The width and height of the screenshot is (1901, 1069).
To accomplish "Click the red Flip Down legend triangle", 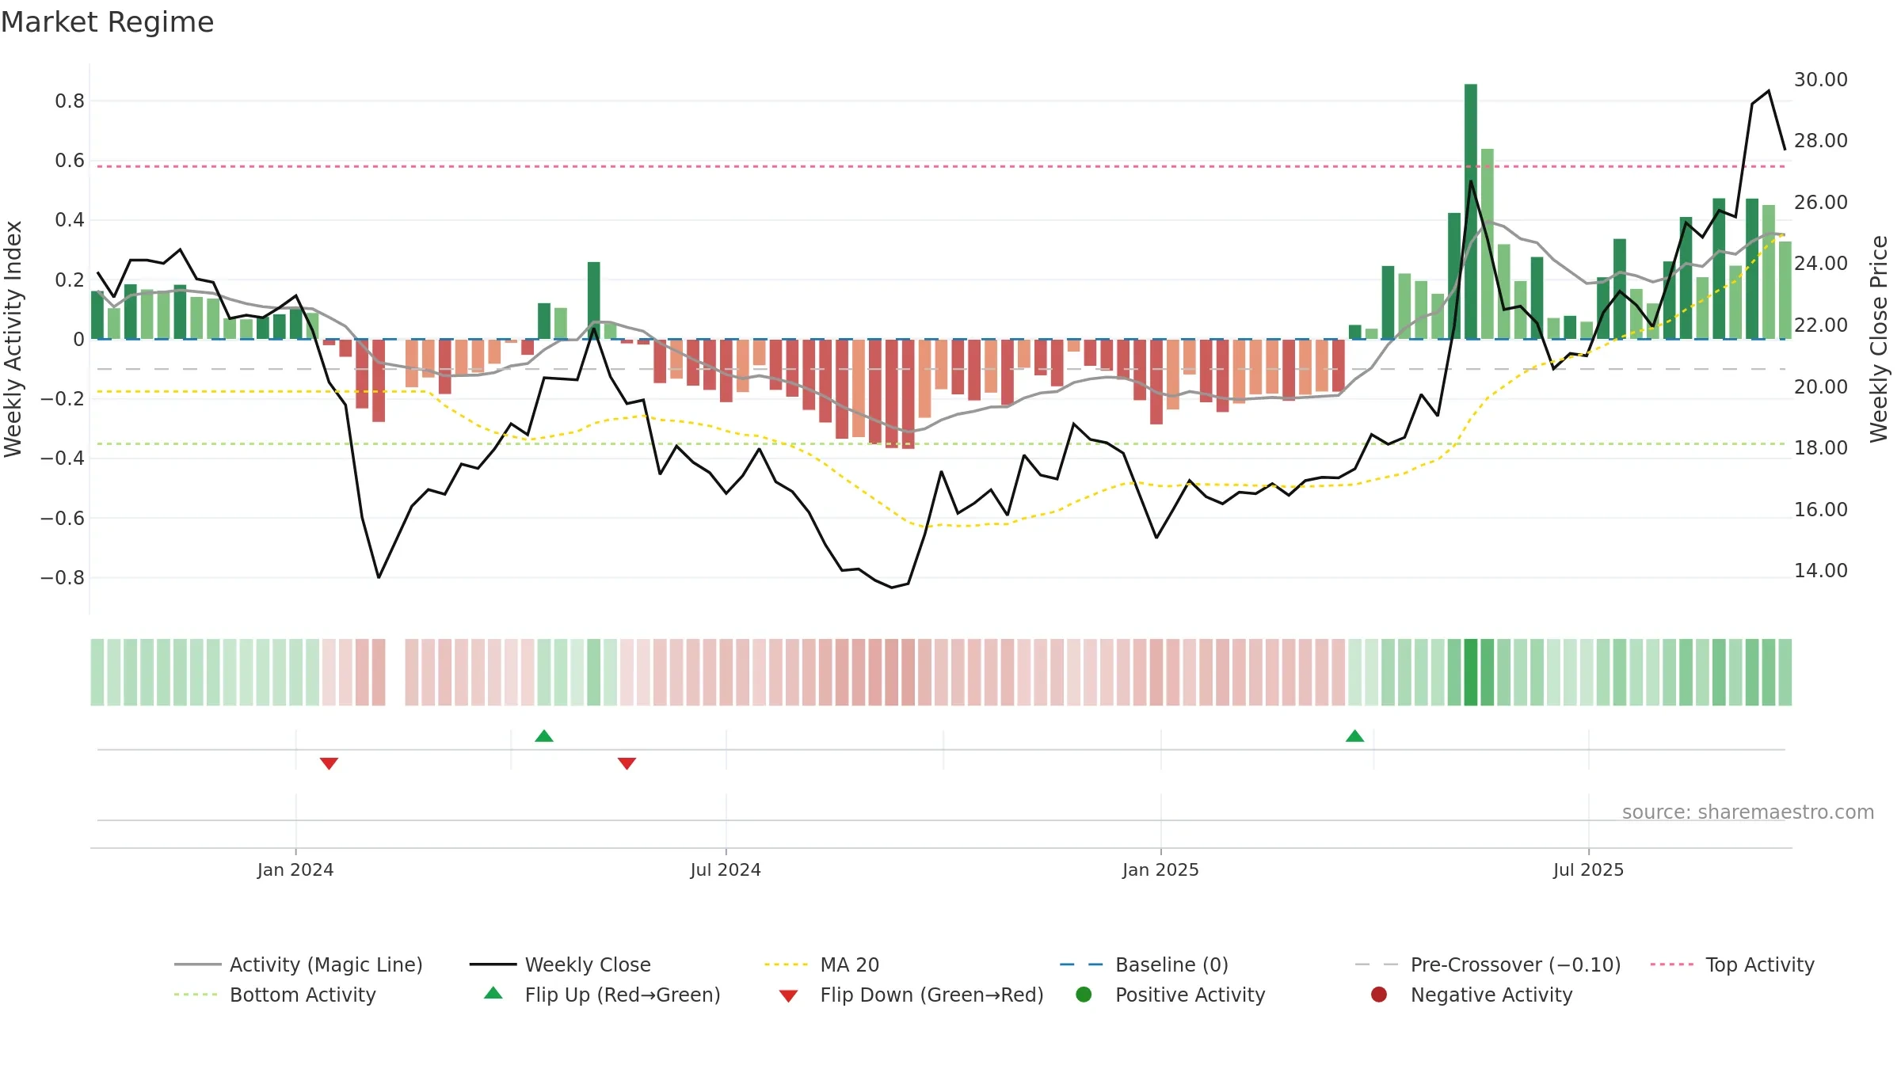I will (x=788, y=996).
